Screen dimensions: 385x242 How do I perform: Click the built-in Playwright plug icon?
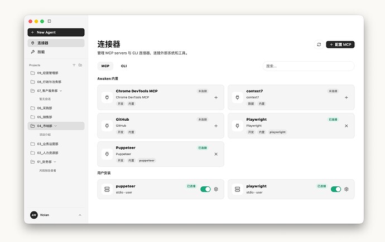click(x=238, y=126)
